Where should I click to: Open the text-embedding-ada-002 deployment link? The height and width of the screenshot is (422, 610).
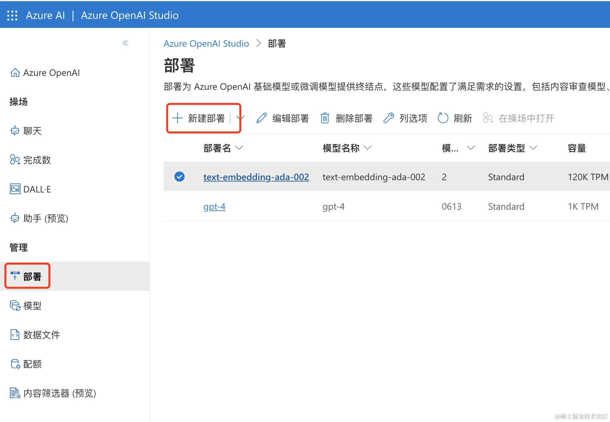tap(256, 177)
